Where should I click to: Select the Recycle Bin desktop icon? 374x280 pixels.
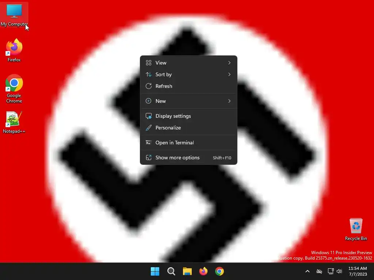(356, 229)
